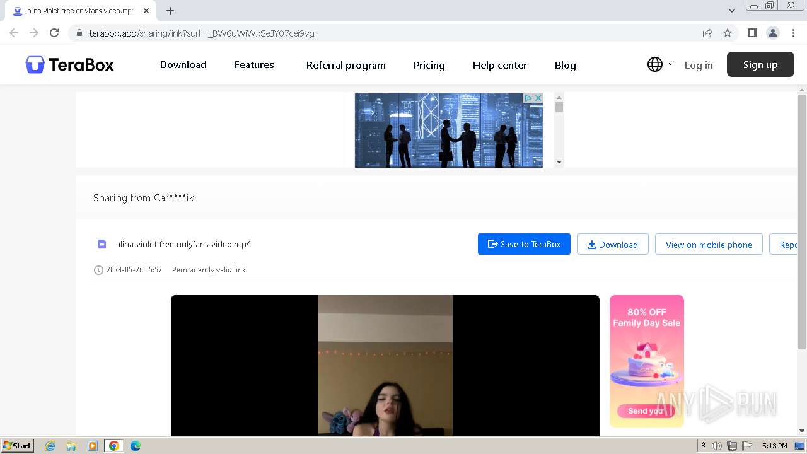Open File Explorer from taskbar

71,446
